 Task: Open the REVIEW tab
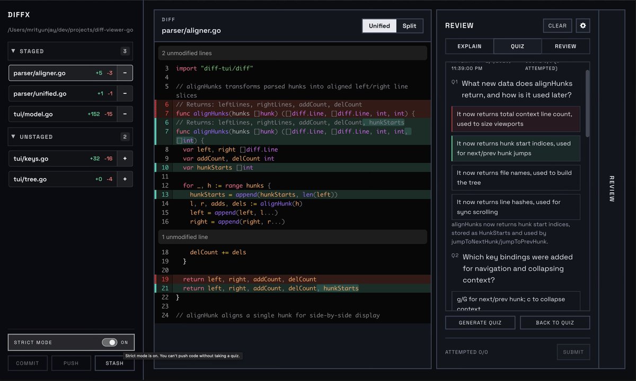pos(566,46)
